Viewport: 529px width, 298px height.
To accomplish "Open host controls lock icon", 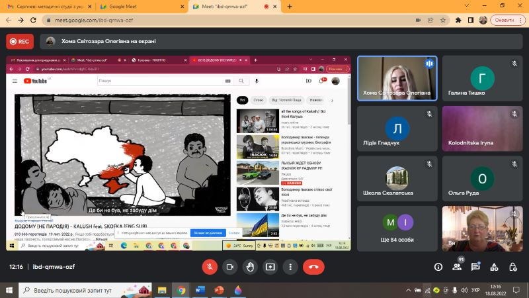I will (x=513, y=268).
